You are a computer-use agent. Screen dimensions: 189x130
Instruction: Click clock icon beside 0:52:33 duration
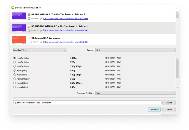point(29,42)
